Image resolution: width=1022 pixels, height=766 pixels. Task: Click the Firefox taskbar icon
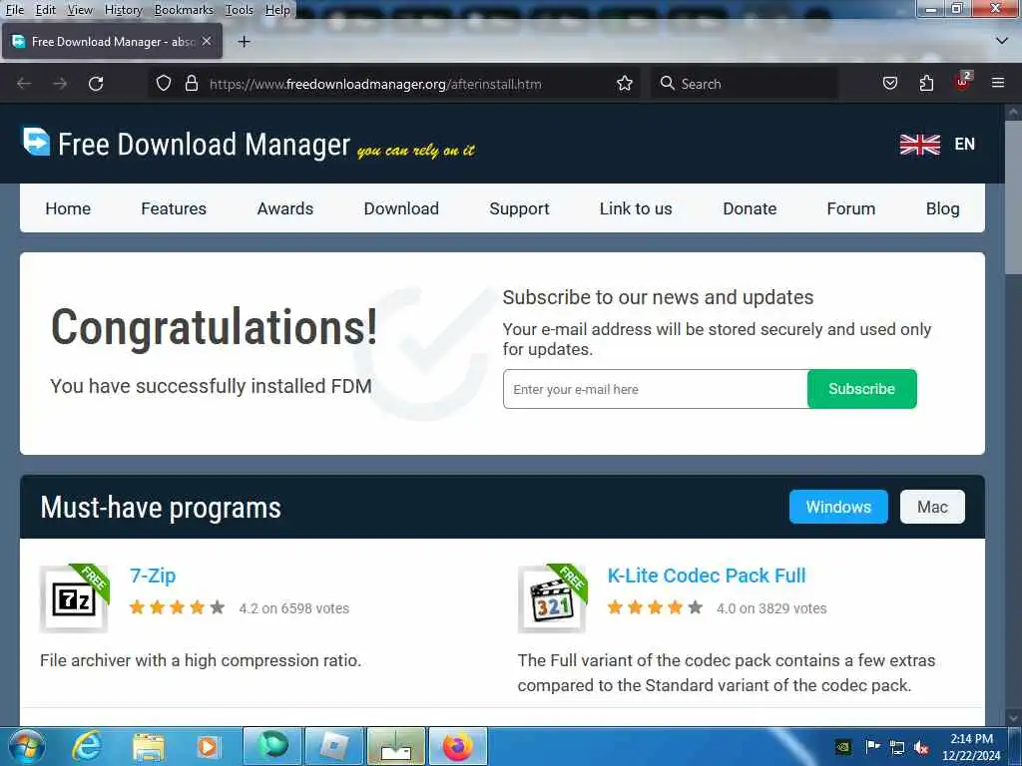pos(457,746)
